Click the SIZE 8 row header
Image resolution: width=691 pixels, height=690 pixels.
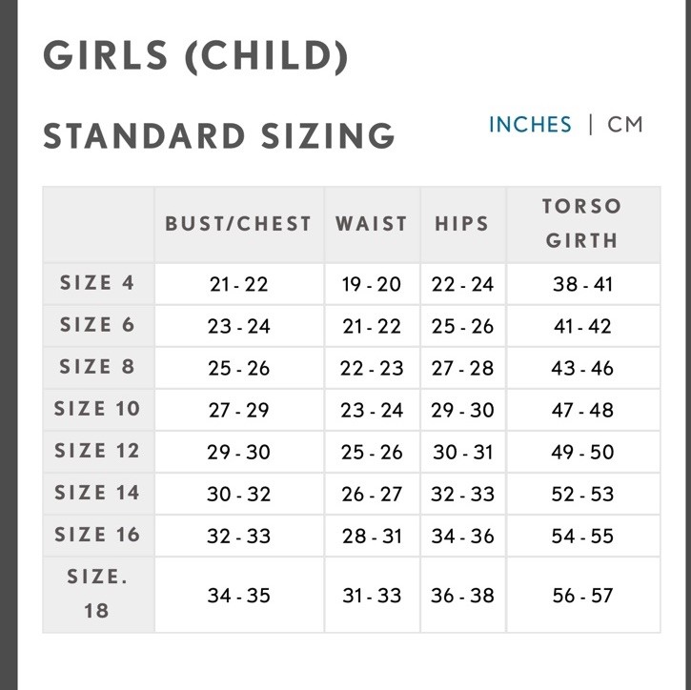(x=98, y=367)
